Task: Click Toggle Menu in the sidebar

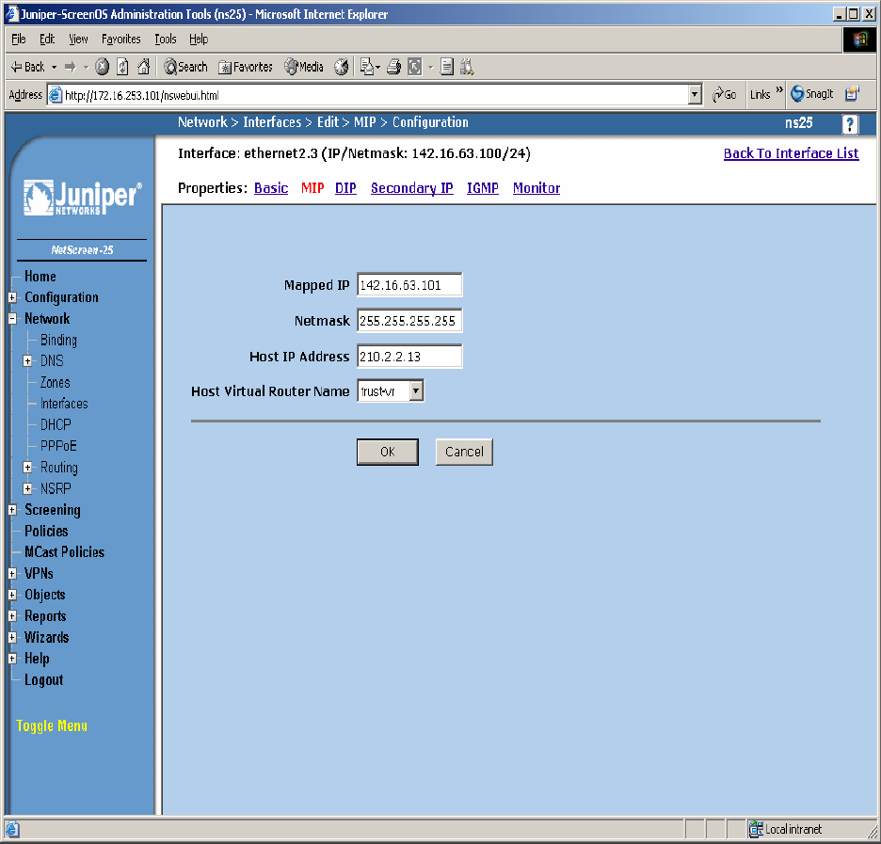Action: pos(52,725)
